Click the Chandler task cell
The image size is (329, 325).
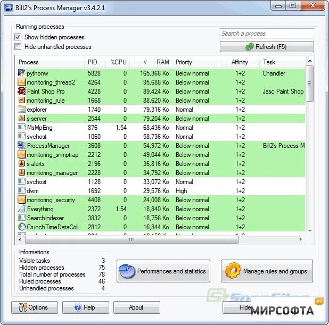point(274,73)
